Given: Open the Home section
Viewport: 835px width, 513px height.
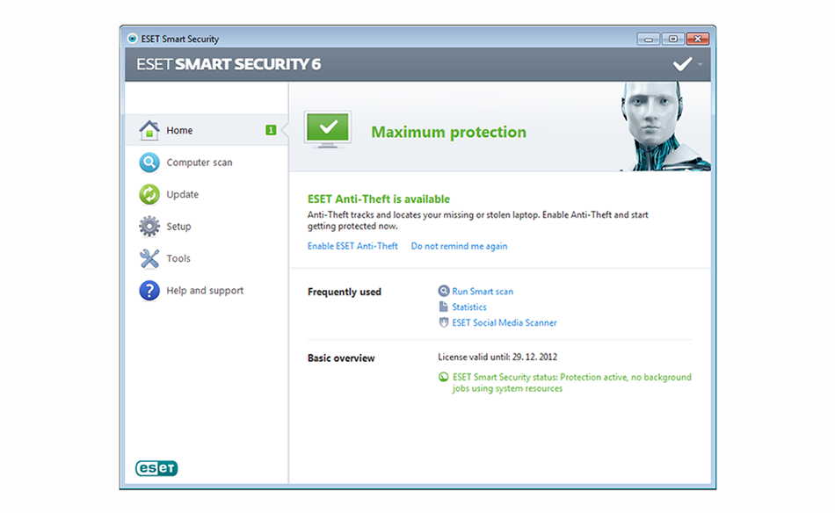Looking at the screenshot, I should coord(207,130).
